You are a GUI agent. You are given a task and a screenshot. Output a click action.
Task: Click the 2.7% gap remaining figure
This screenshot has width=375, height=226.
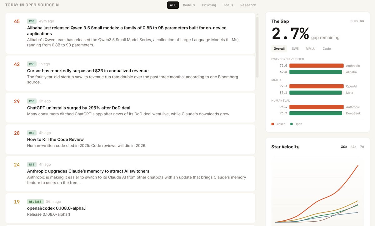(x=290, y=33)
